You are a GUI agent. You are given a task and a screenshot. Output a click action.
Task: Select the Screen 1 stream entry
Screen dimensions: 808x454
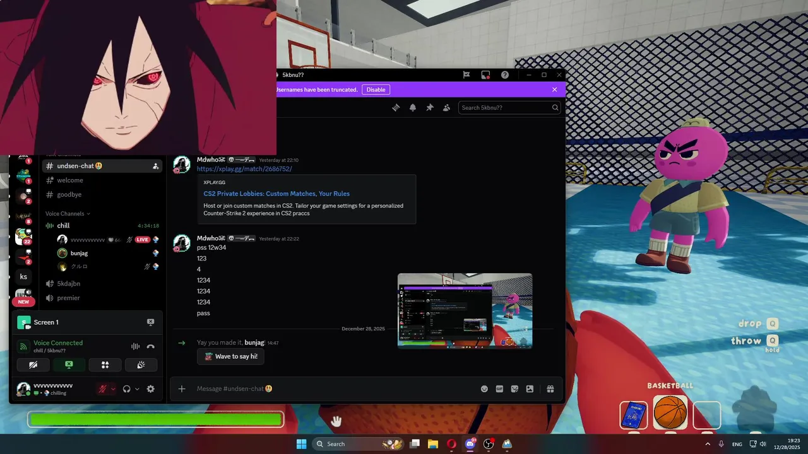click(87, 322)
